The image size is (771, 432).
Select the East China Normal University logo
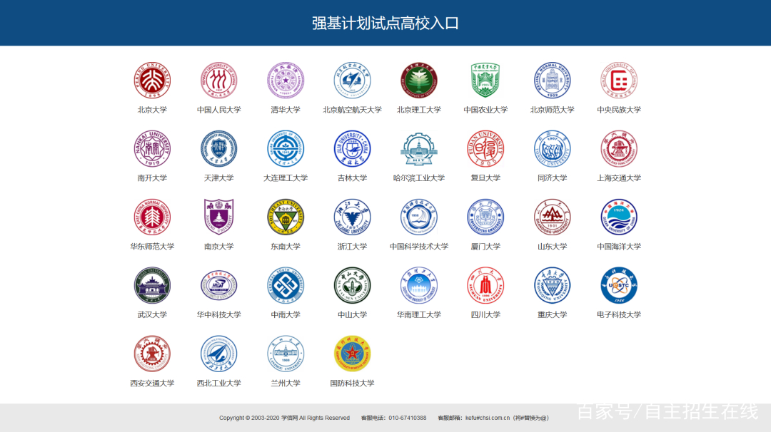153,217
